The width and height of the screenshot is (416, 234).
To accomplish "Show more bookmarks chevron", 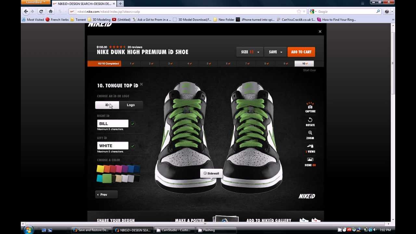I will pyautogui.click(x=393, y=19).
